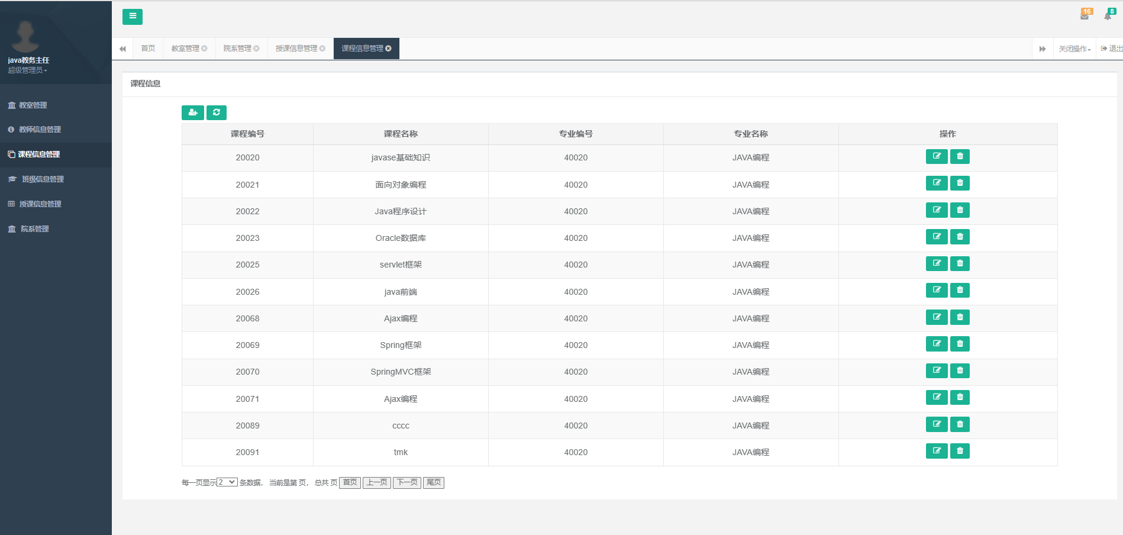The width and height of the screenshot is (1123, 535).
Task: Edit the cccc course
Action: pos(937,424)
